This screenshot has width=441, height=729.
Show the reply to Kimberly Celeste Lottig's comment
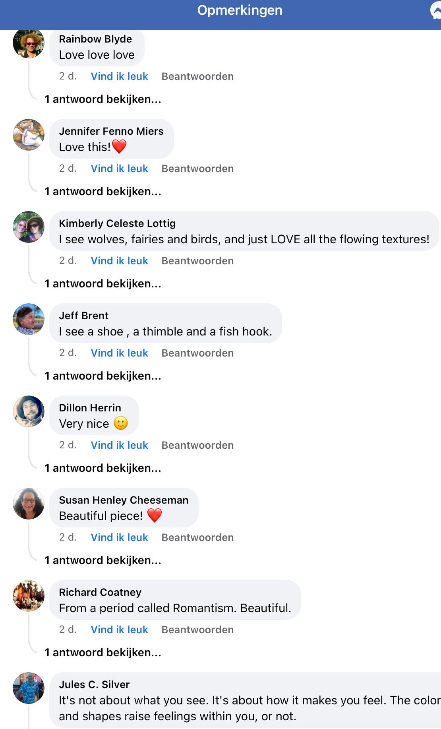[103, 284]
